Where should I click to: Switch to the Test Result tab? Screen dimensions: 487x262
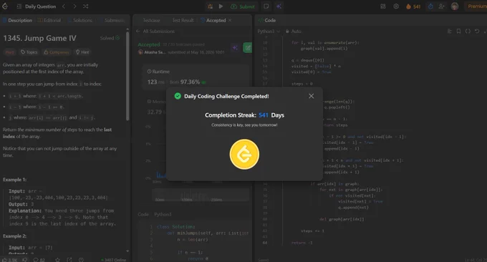[183, 20]
